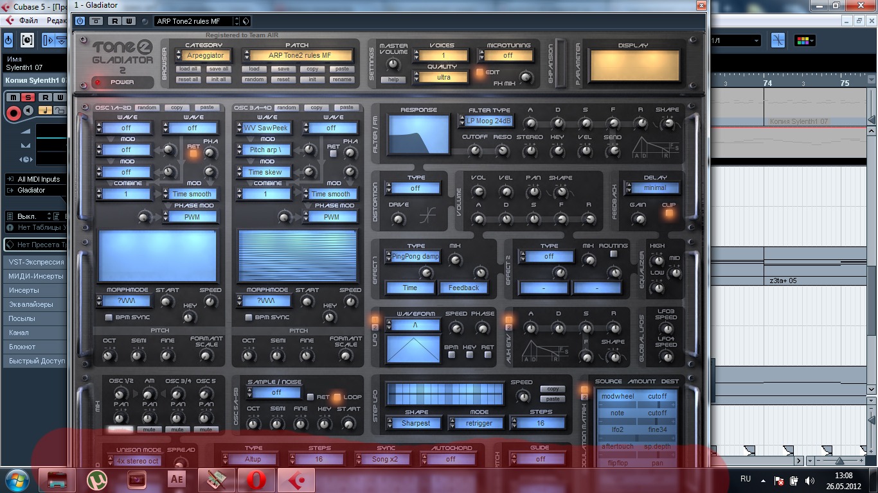Select All MIDI Inputs routing field
This screenshot has width=878, height=493.
click(36, 179)
